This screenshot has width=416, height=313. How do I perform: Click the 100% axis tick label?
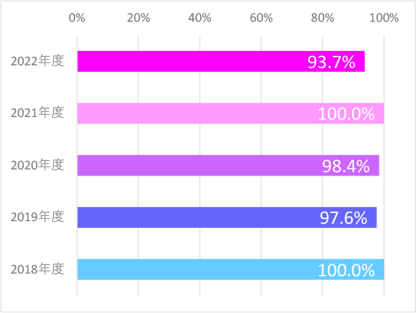(x=384, y=18)
